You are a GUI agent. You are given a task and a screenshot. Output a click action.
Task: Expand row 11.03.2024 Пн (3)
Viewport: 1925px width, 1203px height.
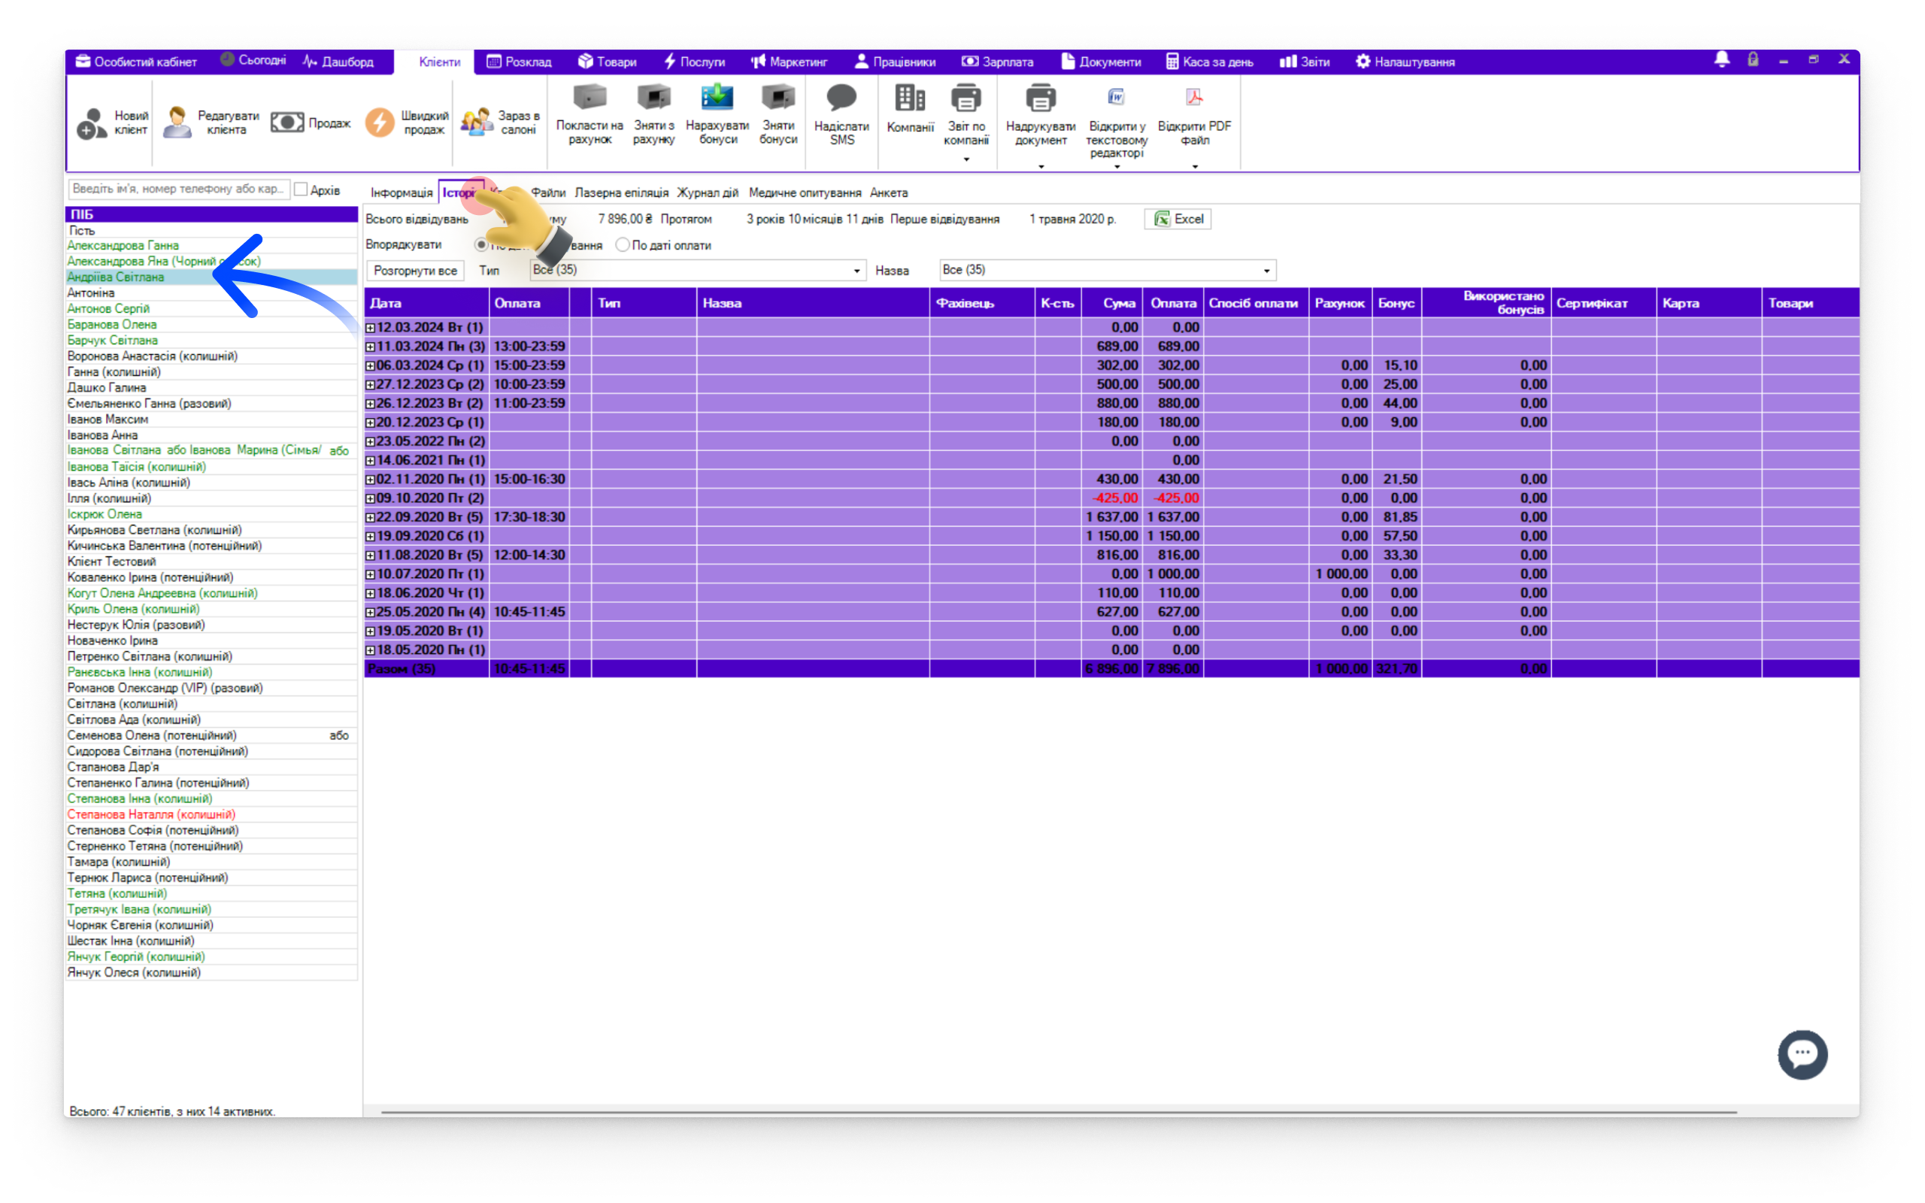[370, 347]
